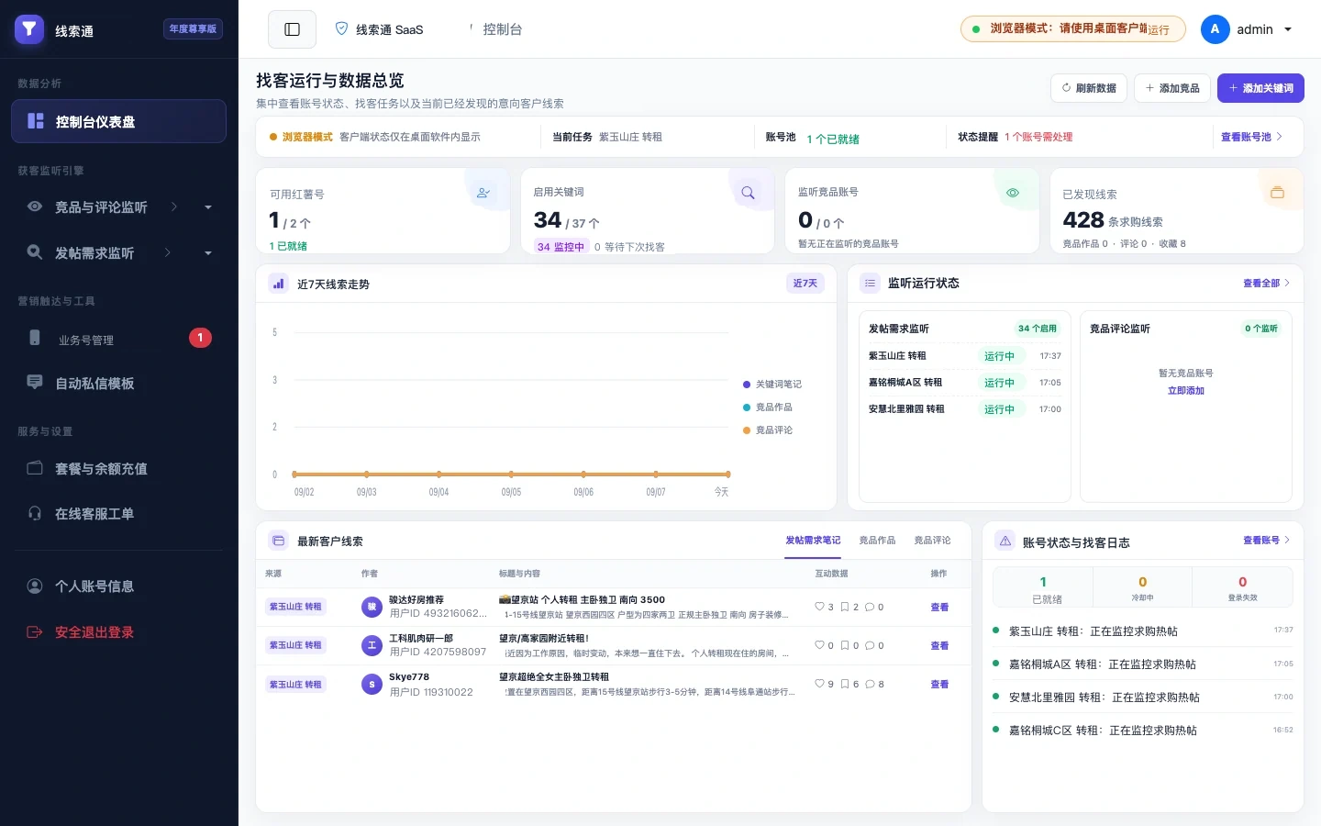Screen dimensions: 1321x826
Task: Expand 竞品与评论监听 with its dropdown caret
Action: 208,207
